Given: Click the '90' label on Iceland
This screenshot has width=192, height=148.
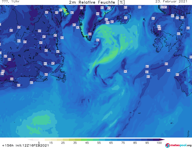Looking at the screenshot, I should point(126,18).
